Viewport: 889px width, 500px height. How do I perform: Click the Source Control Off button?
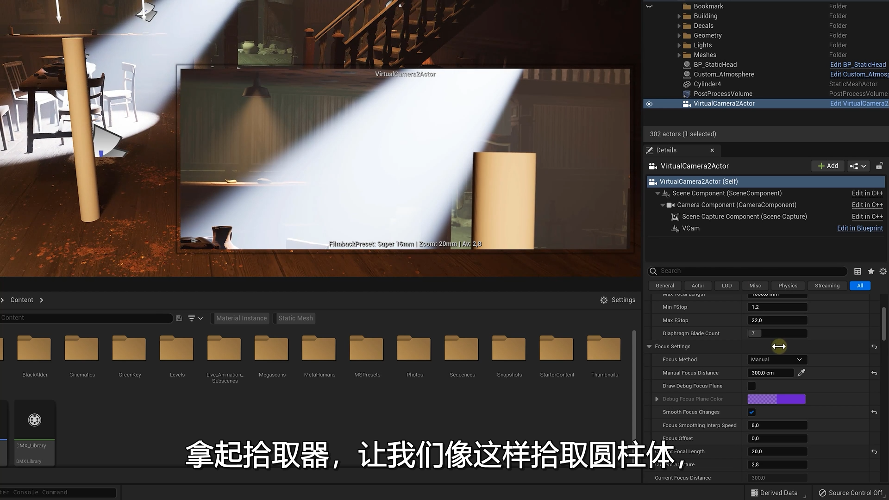coord(850,493)
